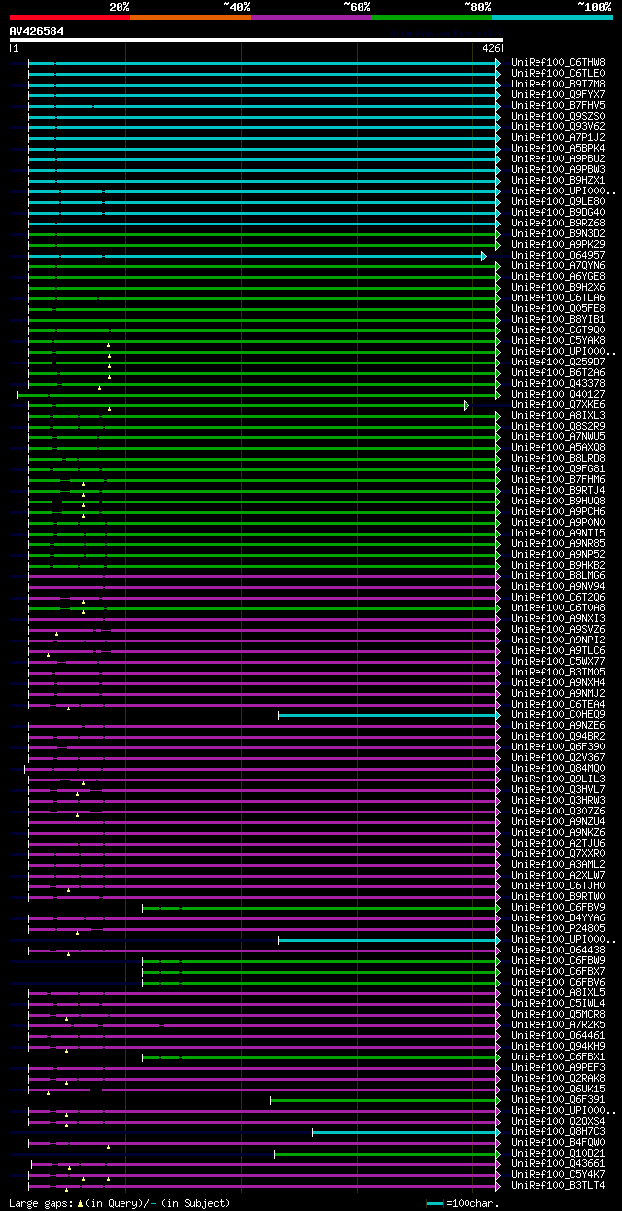Select the UniRef100_B9DG40 label

558,213
